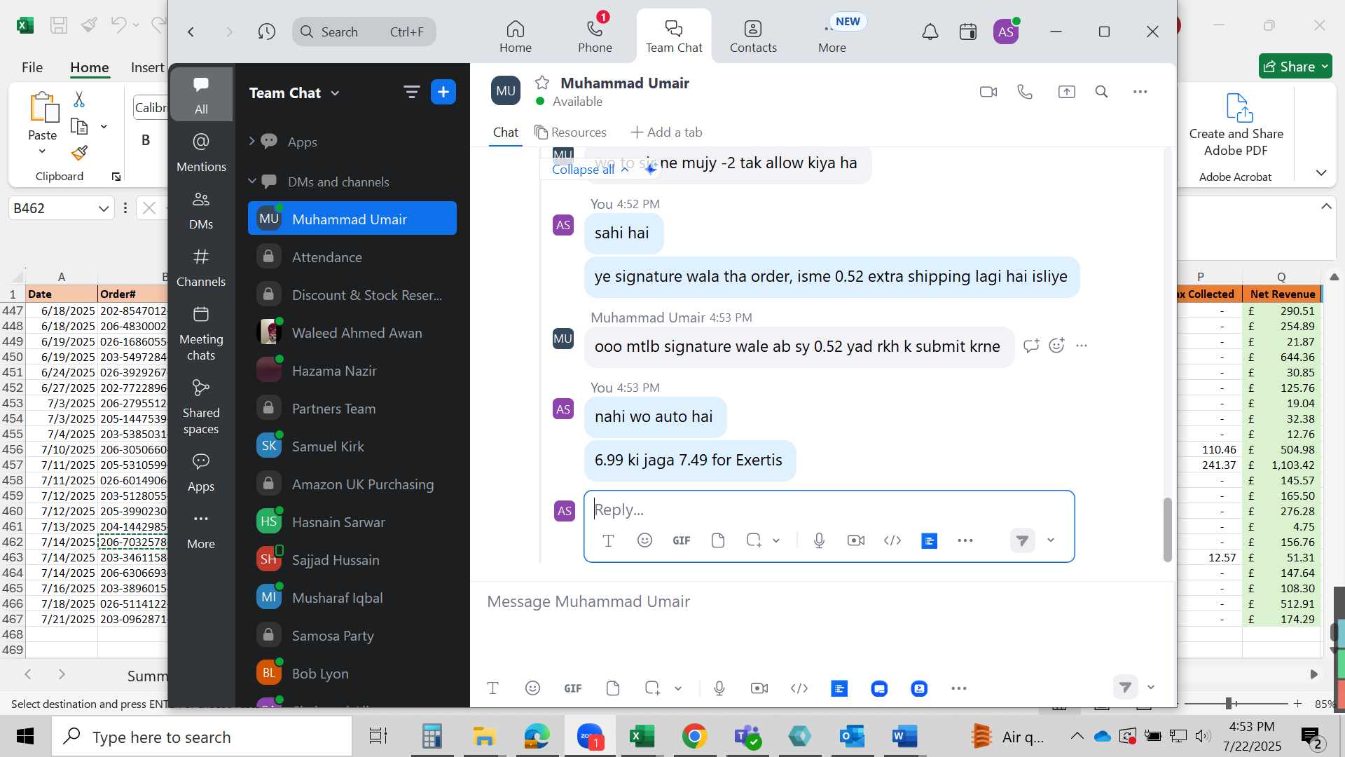Screen dimensions: 1345x757
Task: Expand the Excel Paste dropdown arrow
Action: [42, 151]
